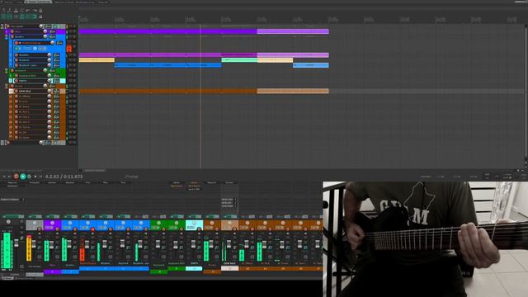Open FX on the cyan SYNTH track
This screenshot has height=297, width=528.
[57, 81]
